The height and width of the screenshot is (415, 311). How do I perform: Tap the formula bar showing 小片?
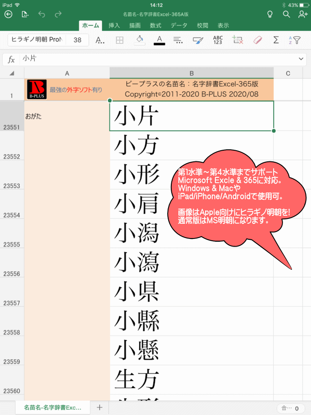pos(158,59)
